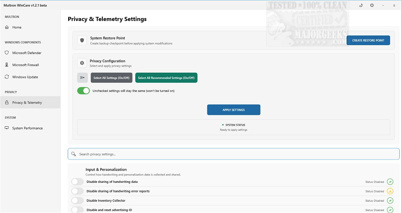Viewport: 401px width, 213px height.
Task: Turn off the unchecked settings stay the same toggle
Action: pos(84,91)
